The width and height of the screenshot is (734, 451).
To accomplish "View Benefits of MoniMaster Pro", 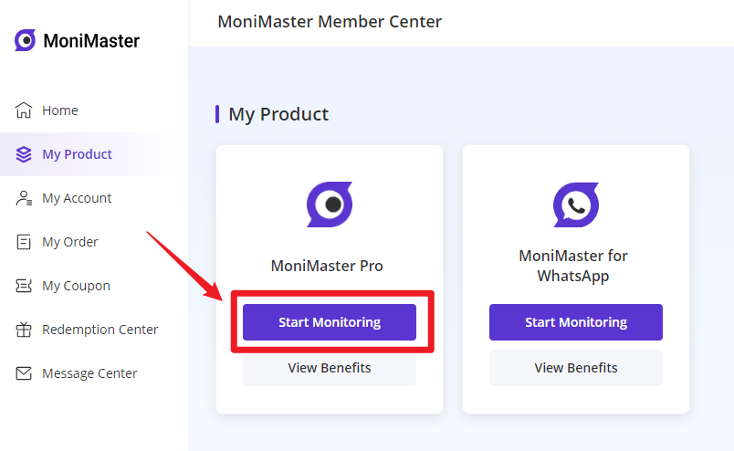I will tap(330, 368).
